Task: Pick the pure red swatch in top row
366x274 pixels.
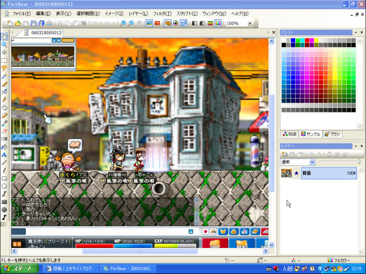Action: [307, 40]
